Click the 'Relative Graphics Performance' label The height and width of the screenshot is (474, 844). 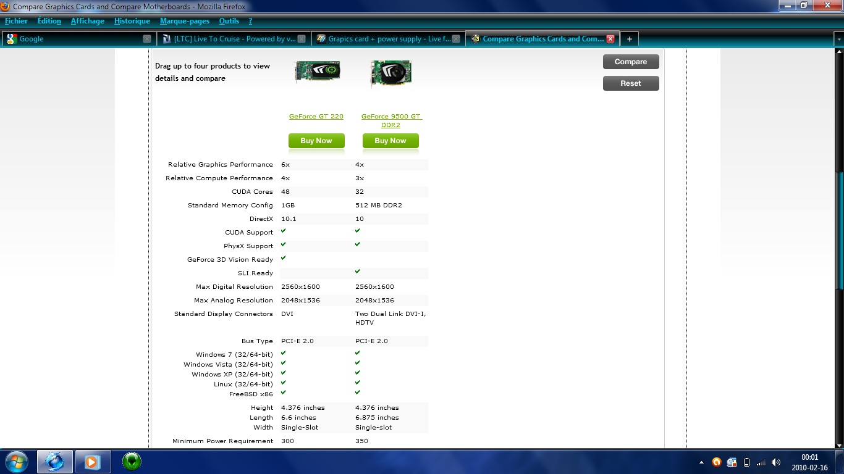(x=221, y=165)
